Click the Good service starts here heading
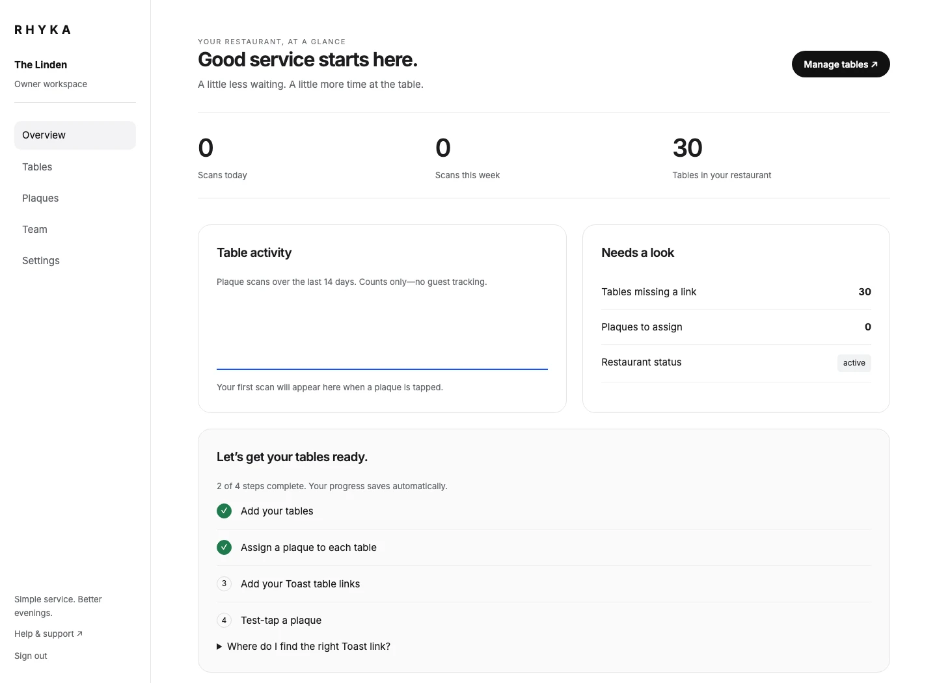This screenshot has width=937, height=683. coord(308,60)
